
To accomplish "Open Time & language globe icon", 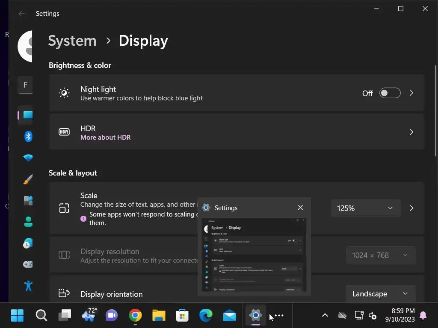I will [x=28, y=243].
